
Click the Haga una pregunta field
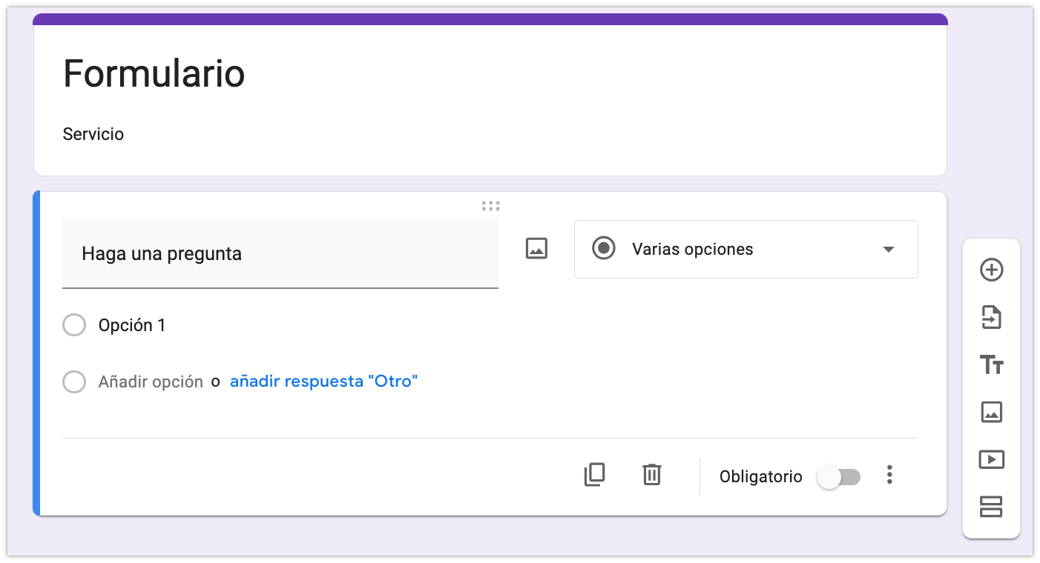click(280, 254)
